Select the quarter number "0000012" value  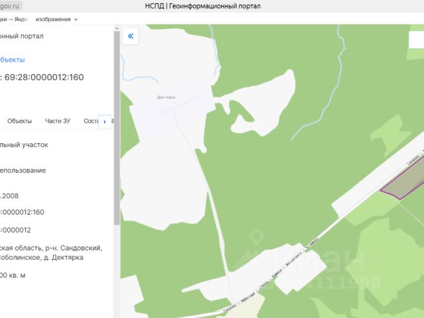point(15,230)
